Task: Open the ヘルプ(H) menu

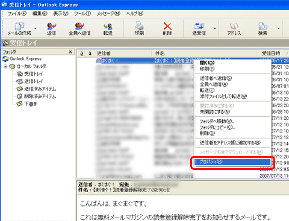Action: click(135, 14)
